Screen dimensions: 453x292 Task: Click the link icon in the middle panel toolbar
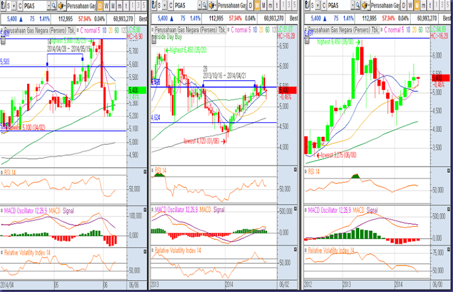[153, 5]
